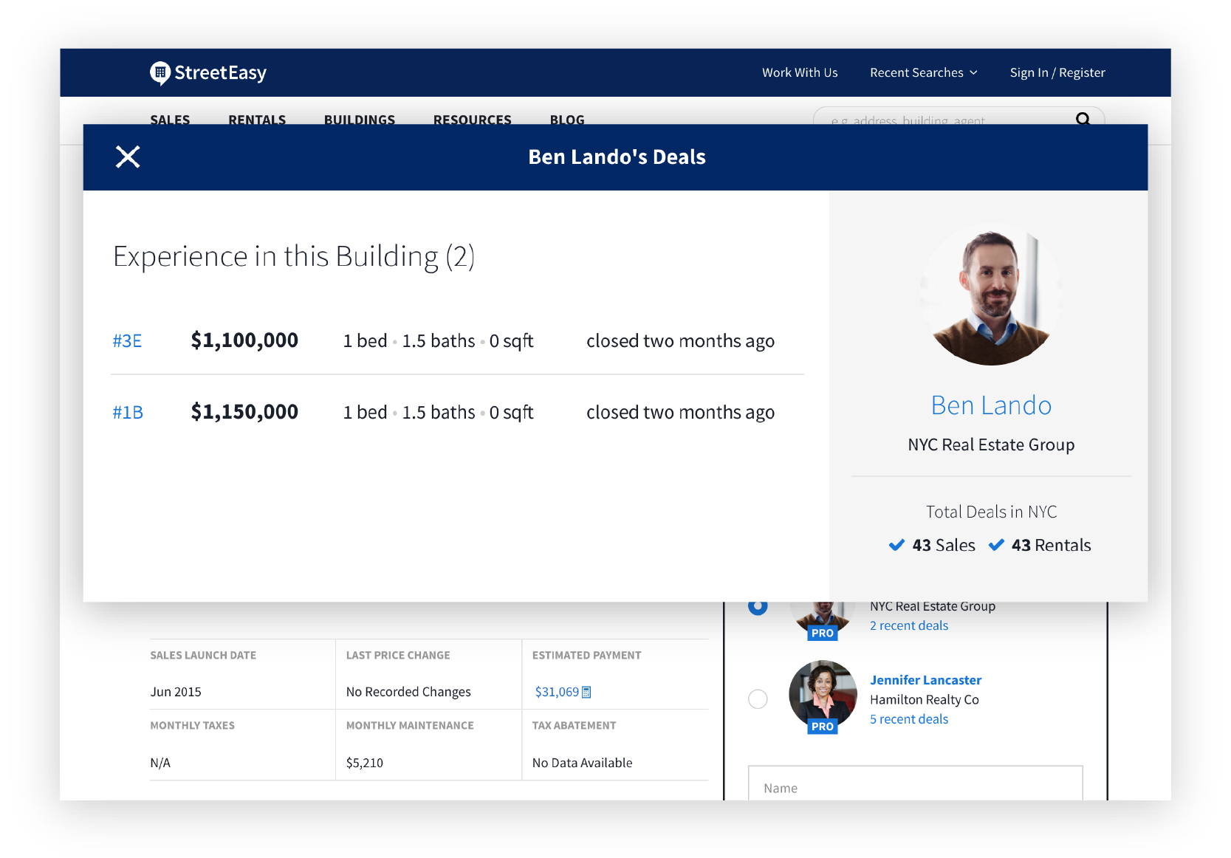Screen dimensions: 1231x858
Task: Open Work With Us link
Action: point(800,72)
